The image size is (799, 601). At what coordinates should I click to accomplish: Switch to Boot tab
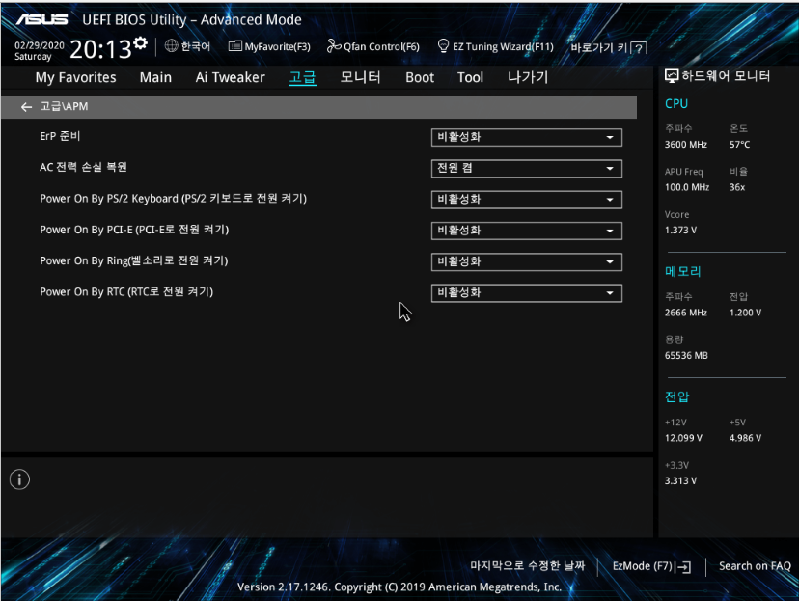(420, 77)
